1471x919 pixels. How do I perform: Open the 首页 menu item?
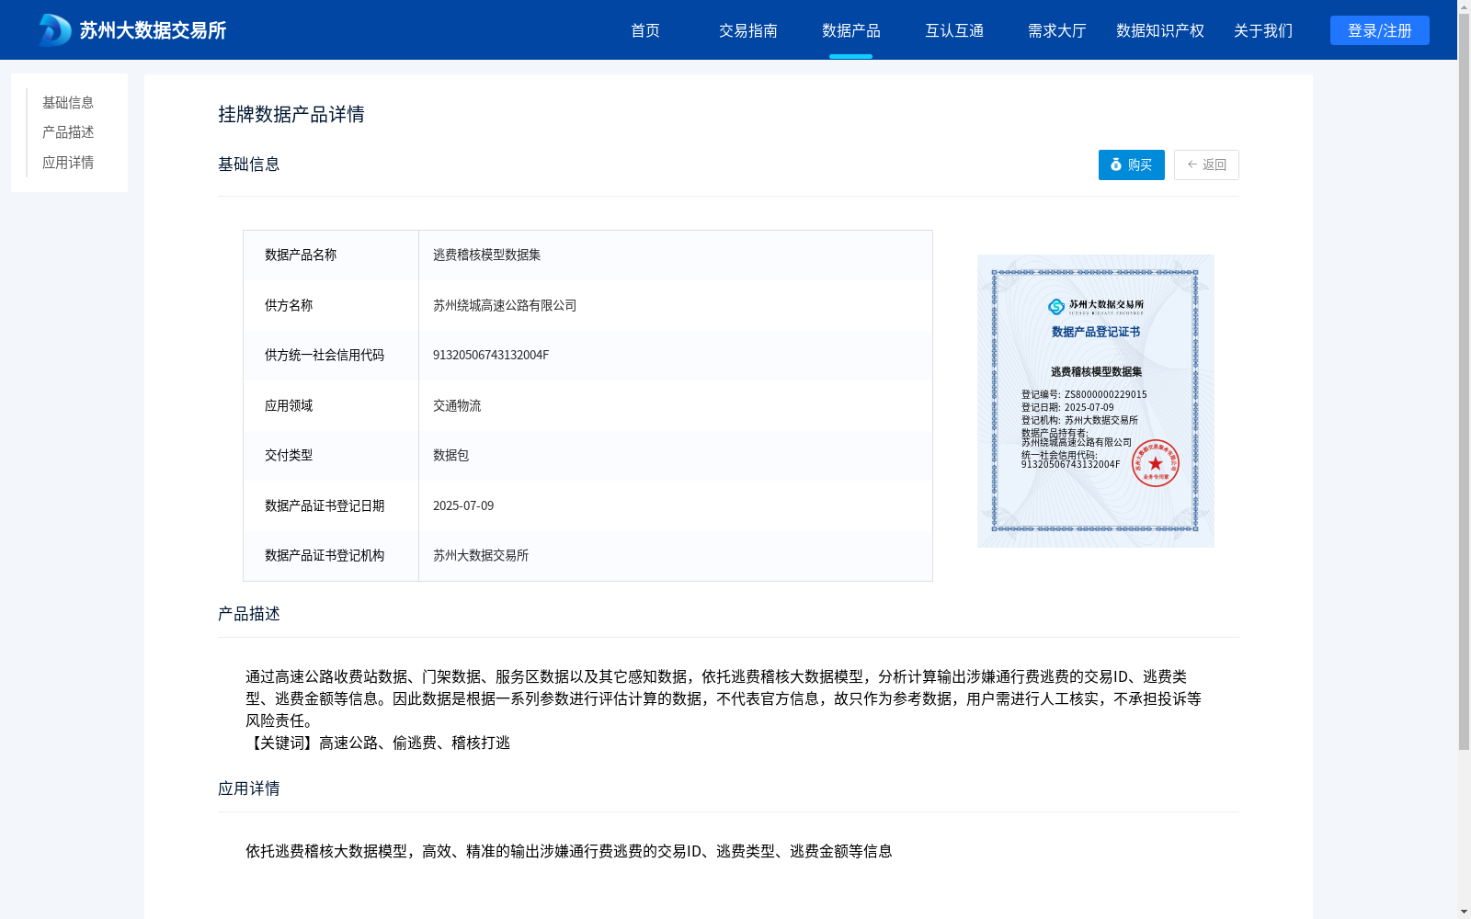point(645,30)
